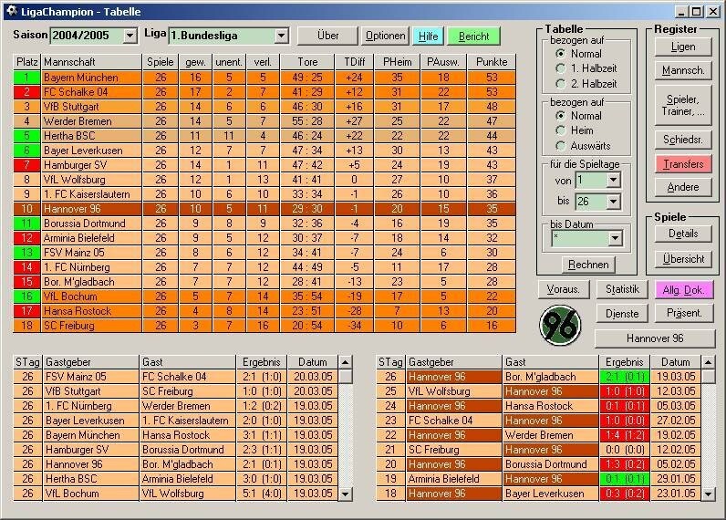Select Werder Bremen table row
Screen dimensions: 726x520
(264, 121)
